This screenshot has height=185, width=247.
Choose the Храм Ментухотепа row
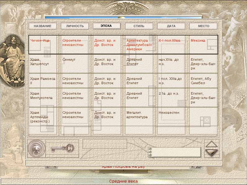pos(41,96)
